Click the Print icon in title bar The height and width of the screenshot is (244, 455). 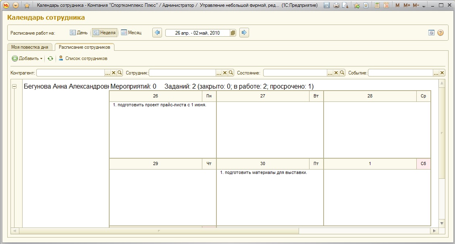click(336, 5)
